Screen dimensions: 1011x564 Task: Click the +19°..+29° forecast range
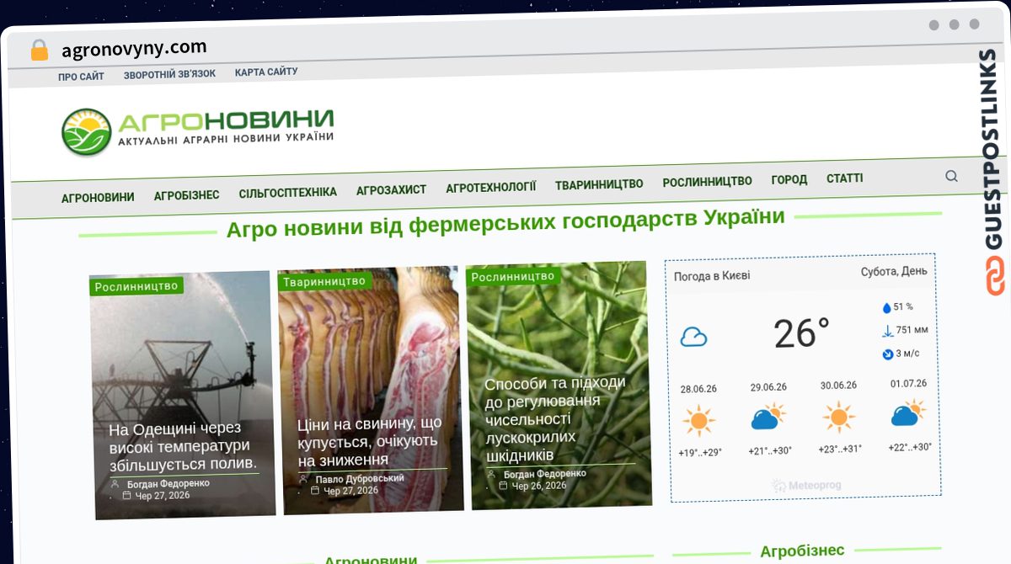click(700, 453)
